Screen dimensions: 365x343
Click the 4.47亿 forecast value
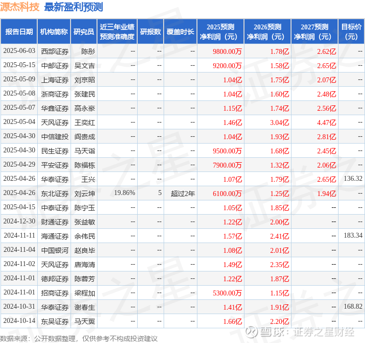pyautogui.click(x=327, y=122)
